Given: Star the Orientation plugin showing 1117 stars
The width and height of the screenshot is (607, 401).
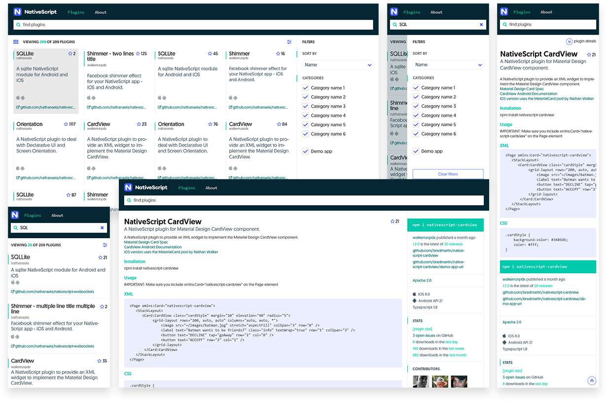Looking at the screenshot, I should (66, 124).
